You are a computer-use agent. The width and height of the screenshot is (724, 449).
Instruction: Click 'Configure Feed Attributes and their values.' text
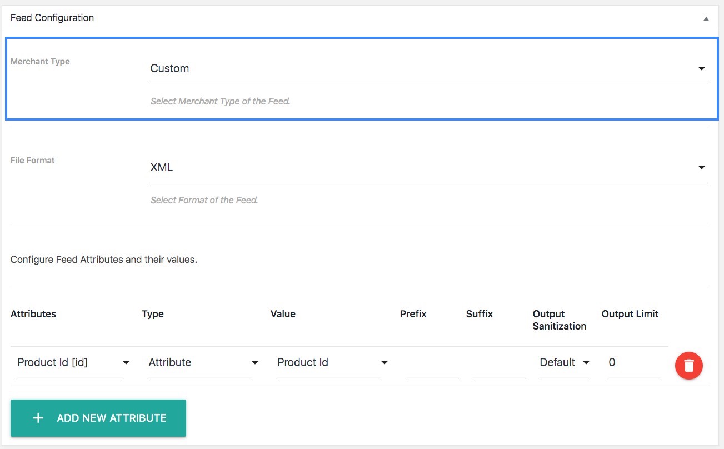104,260
